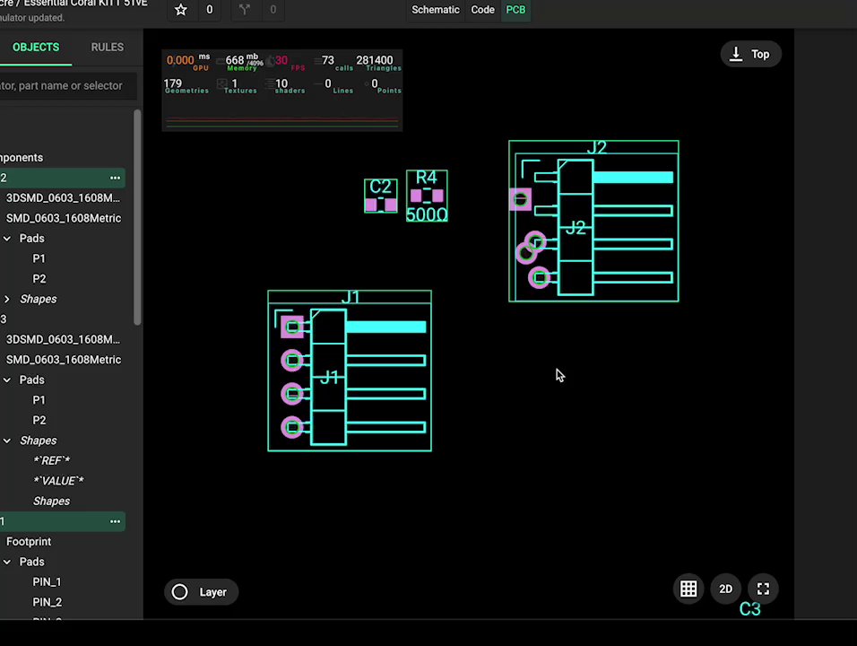Switch view using the 2D toggle

point(725,589)
